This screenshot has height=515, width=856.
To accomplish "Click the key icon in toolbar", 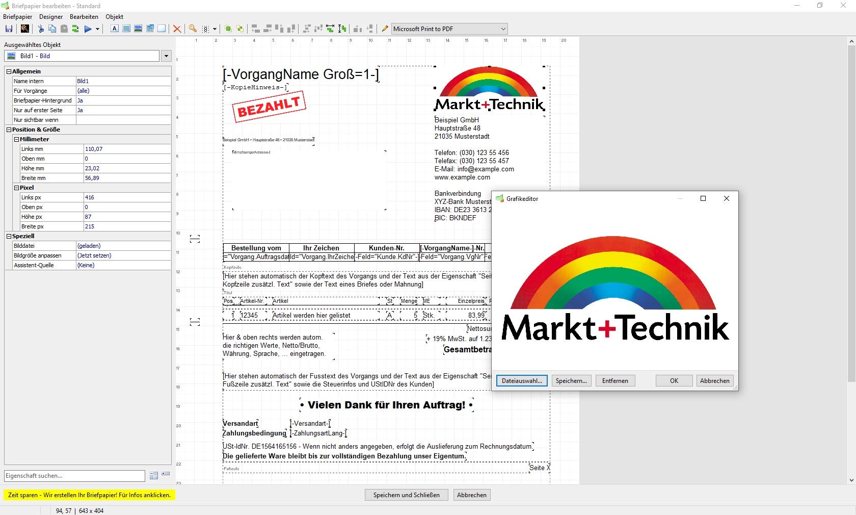I will 193,29.
